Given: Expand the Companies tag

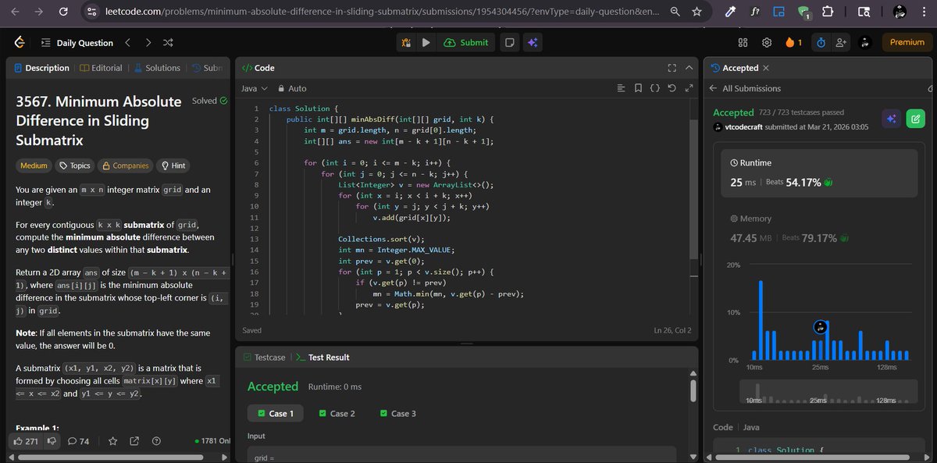Looking at the screenshot, I should [125, 166].
